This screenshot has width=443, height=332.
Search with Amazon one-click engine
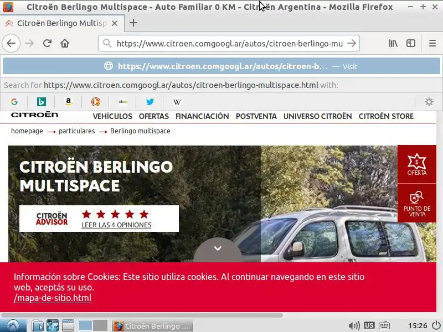68,102
